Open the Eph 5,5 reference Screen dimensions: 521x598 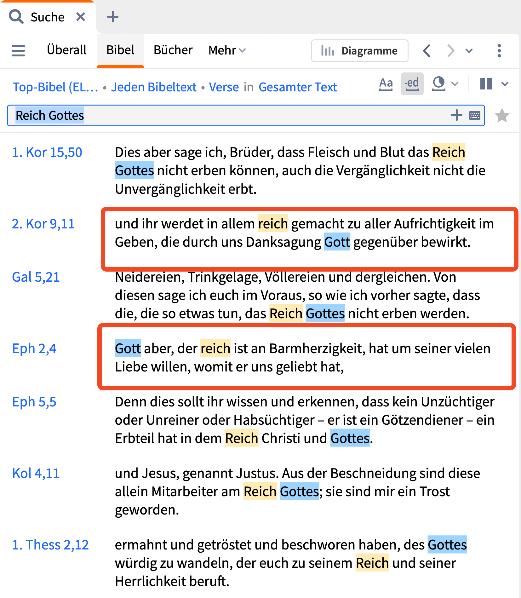pos(34,402)
